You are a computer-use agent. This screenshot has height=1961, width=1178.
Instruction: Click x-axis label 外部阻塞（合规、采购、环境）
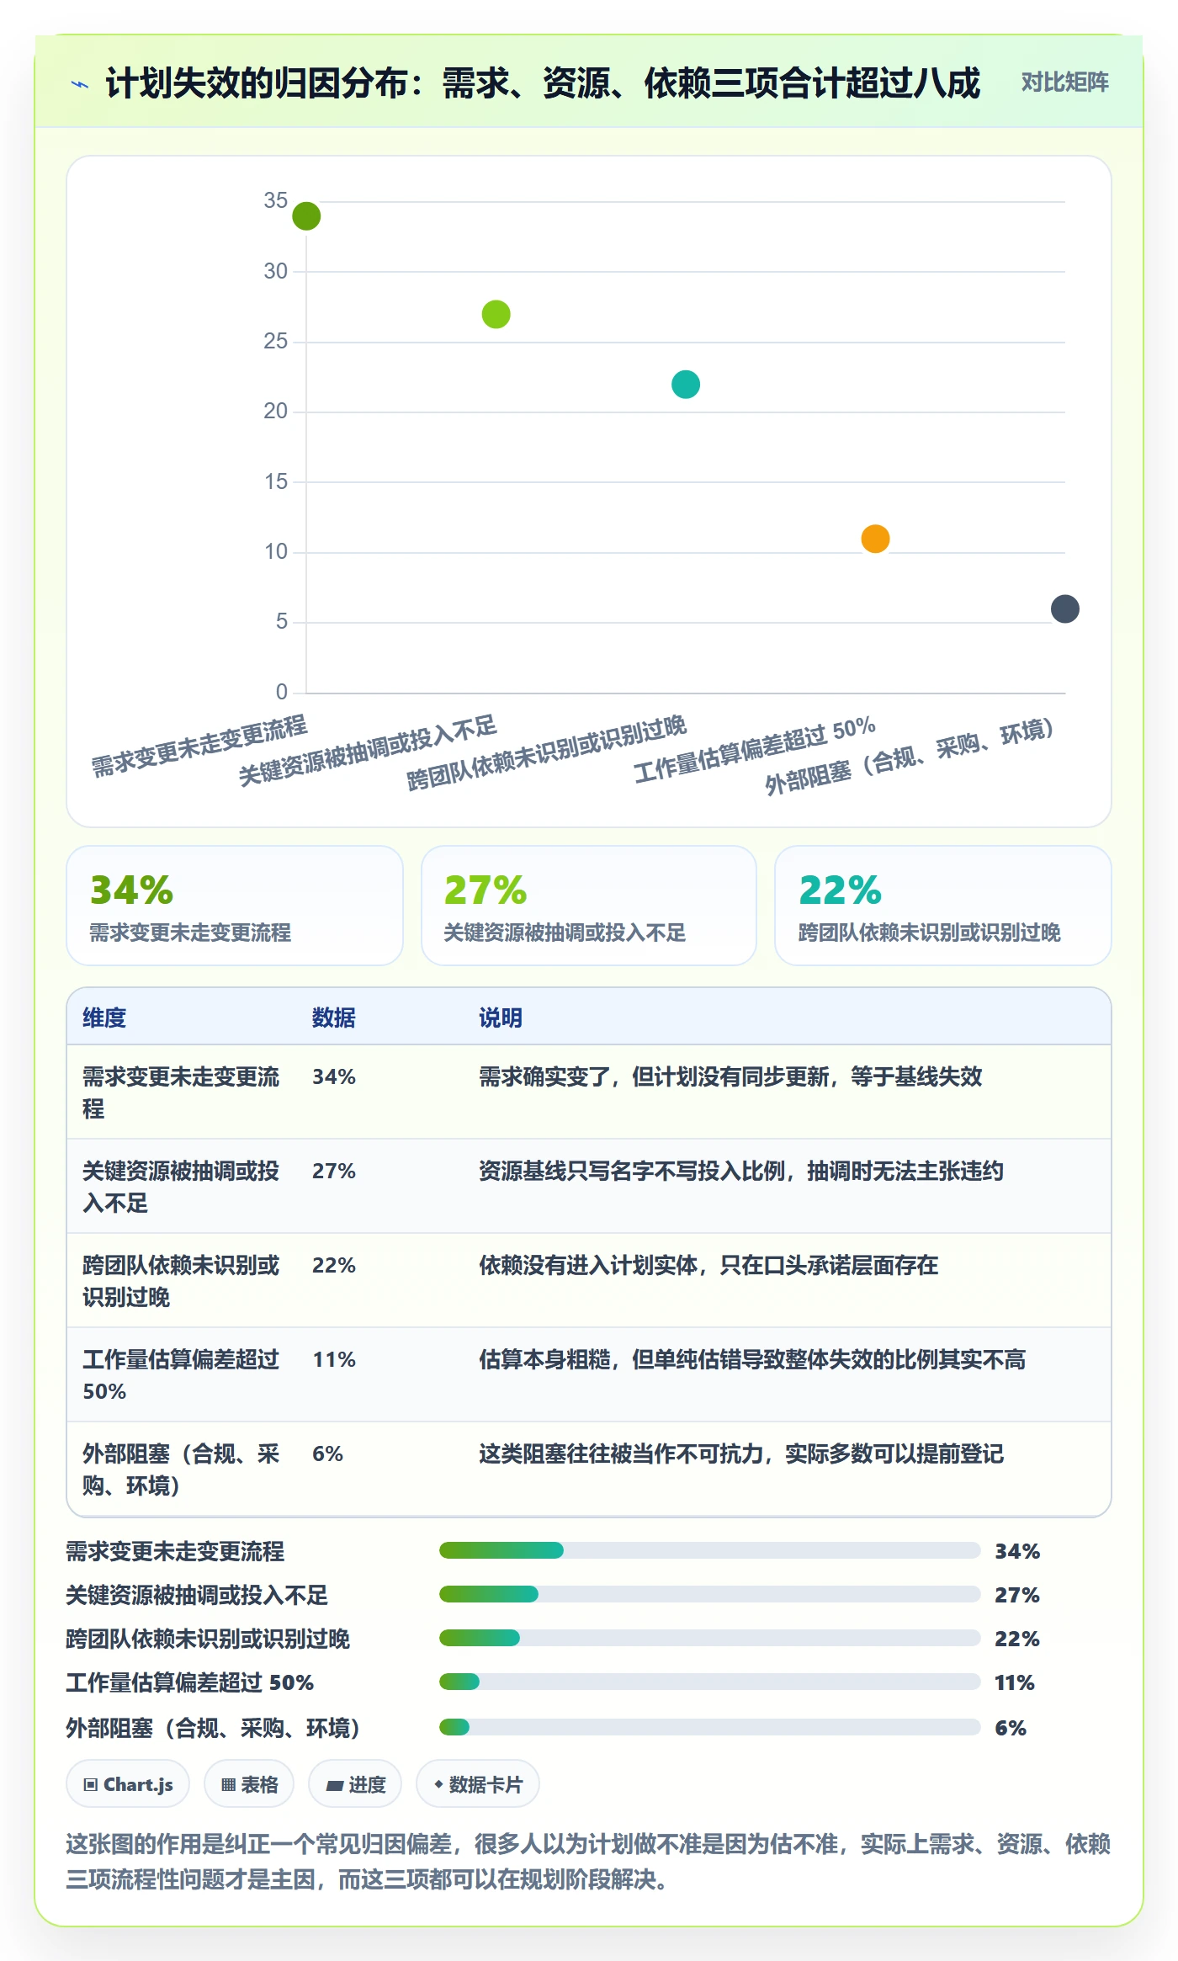point(910,756)
